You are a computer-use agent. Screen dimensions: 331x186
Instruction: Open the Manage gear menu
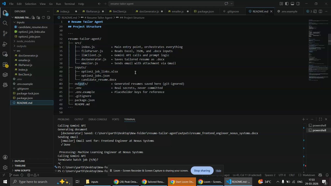pos(5,168)
